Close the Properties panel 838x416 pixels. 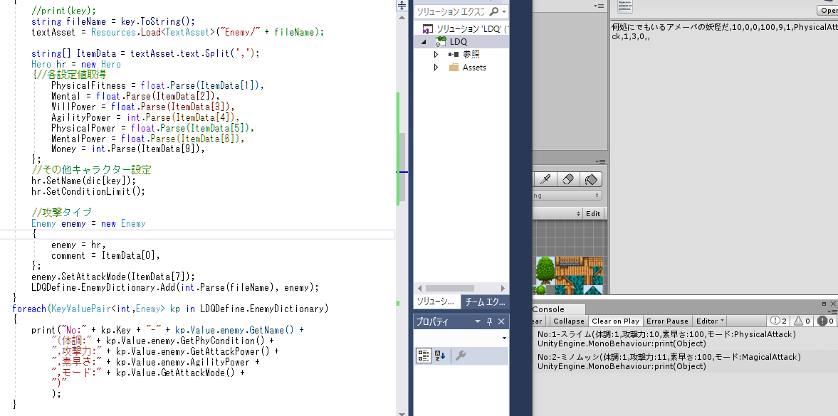point(501,321)
